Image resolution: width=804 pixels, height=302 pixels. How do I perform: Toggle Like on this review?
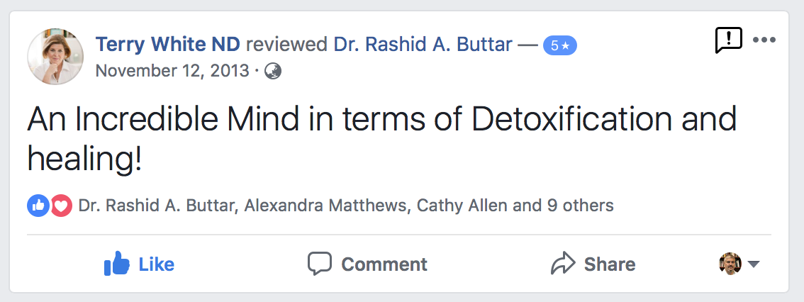click(139, 264)
